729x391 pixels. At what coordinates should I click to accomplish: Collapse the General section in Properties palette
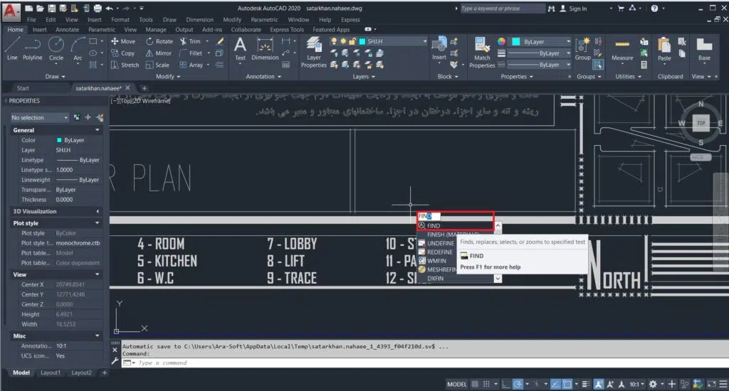[x=98, y=130]
